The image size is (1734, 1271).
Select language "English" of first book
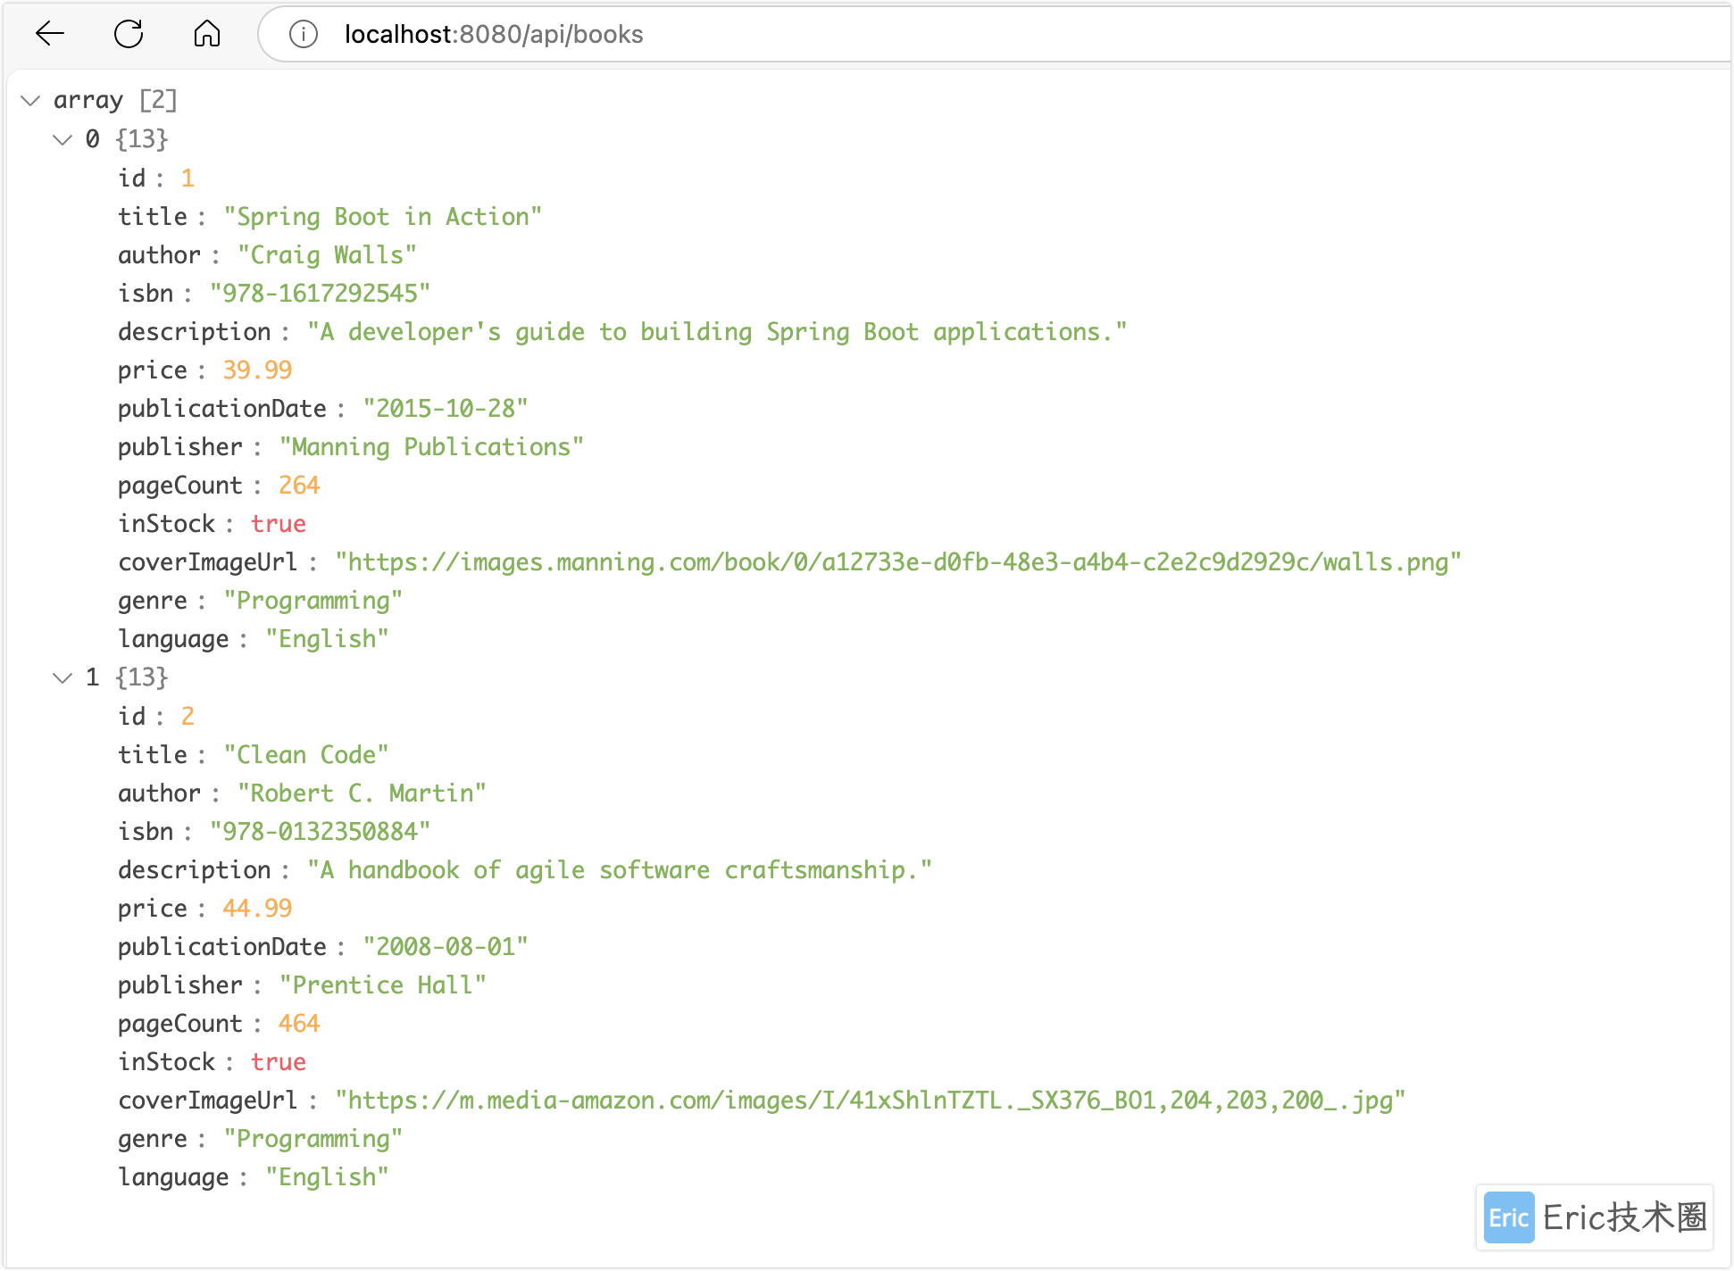[328, 639]
